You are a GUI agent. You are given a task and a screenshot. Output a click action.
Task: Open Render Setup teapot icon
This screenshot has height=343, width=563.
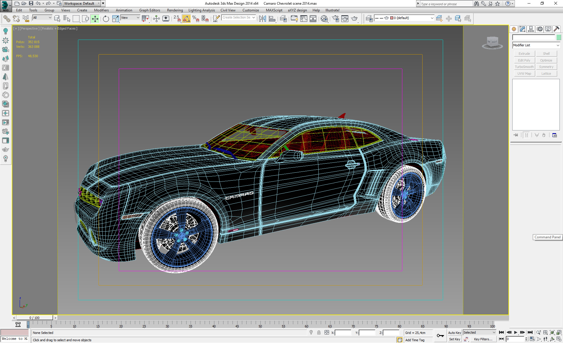[x=335, y=19]
